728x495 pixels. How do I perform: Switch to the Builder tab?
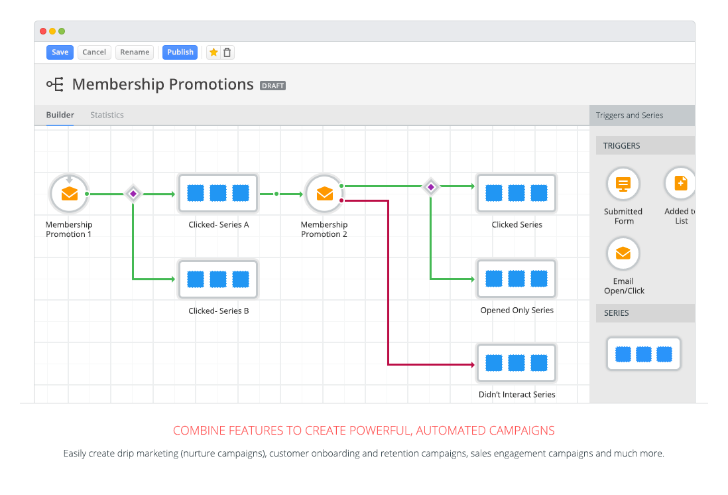click(x=60, y=115)
